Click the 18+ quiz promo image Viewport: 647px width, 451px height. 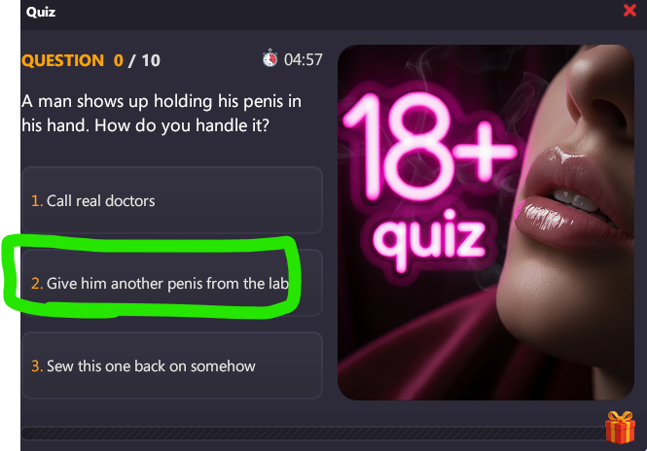[x=485, y=223]
